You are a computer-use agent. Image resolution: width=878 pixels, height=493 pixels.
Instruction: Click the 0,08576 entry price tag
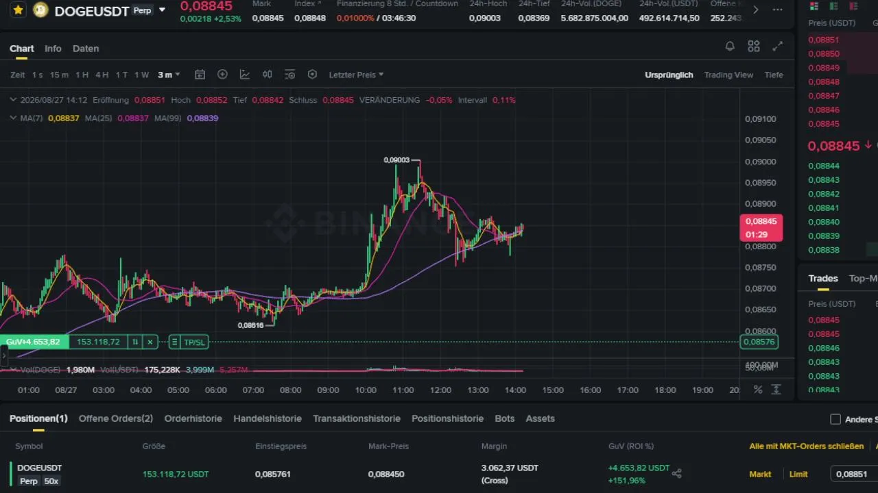click(759, 342)
